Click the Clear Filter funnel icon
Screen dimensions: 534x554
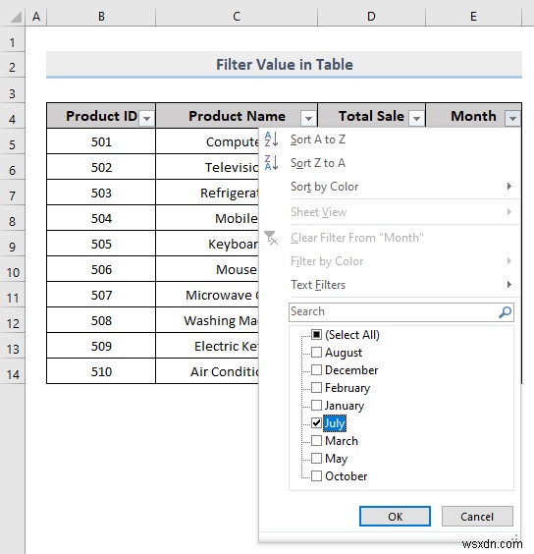(x=271, y=238)
